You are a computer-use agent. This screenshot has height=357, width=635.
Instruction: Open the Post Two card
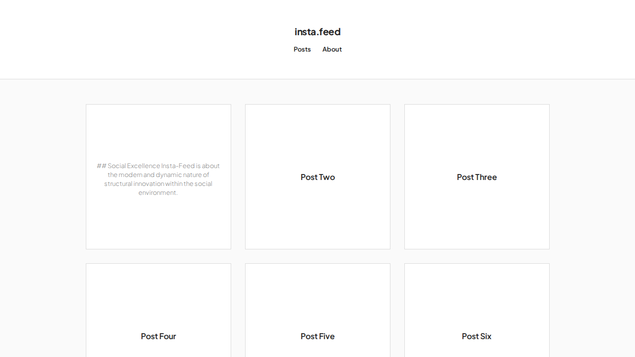click(317, 177)
